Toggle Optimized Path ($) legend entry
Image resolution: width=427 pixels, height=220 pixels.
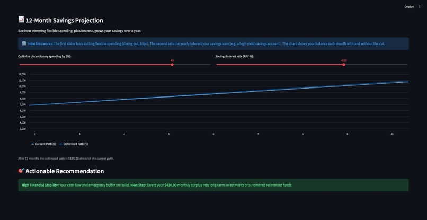coord(74,144)
